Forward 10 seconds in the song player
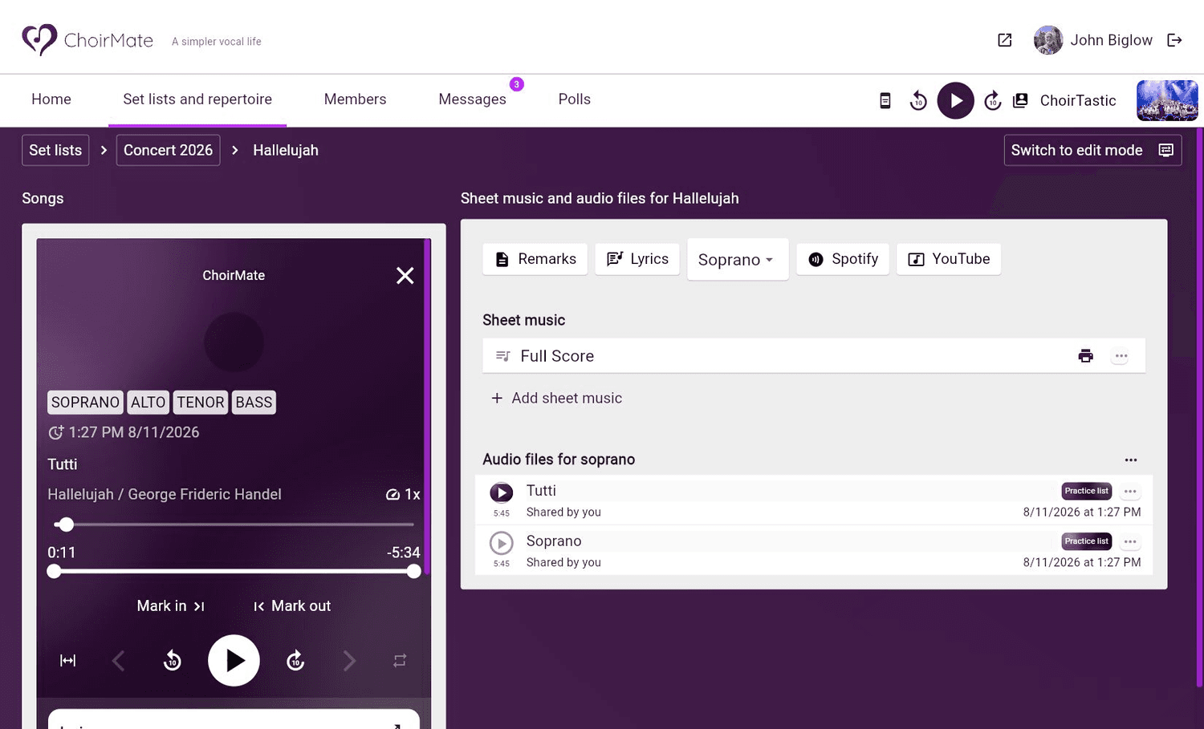1204x729 pixels. pos(295,661)
